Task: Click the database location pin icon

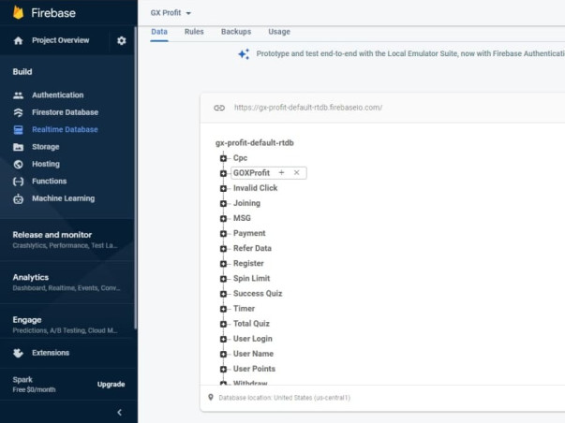Action: pos(211,397)
